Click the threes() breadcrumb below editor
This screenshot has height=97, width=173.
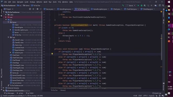pyautogui.click(x=63, y=90)
